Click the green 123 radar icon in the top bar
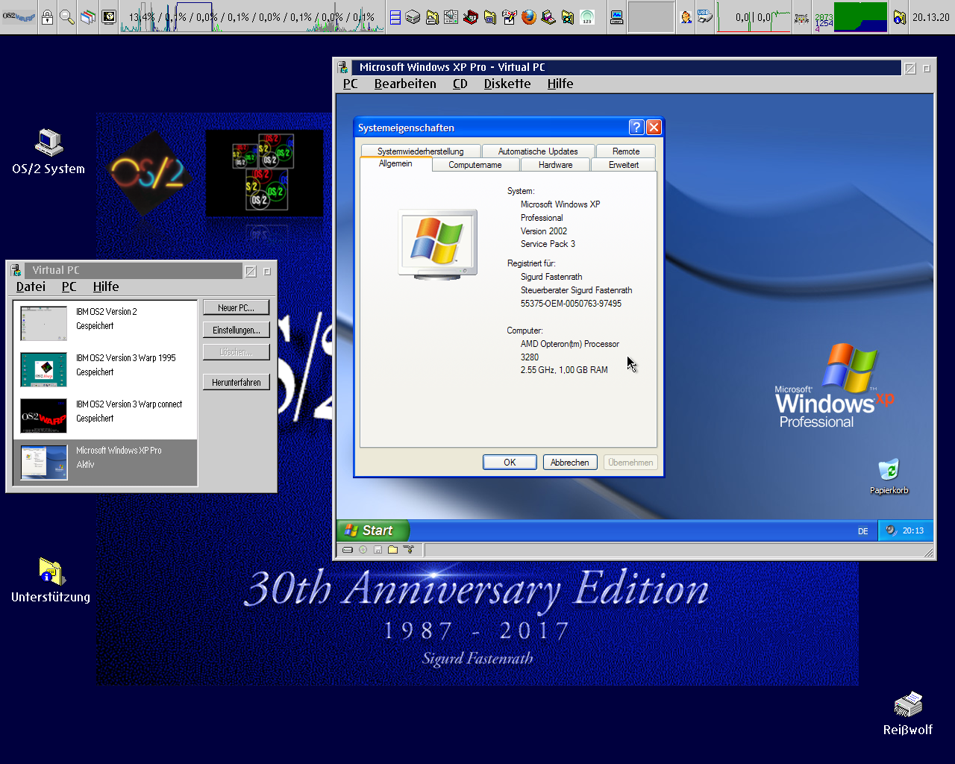This screenshot has height=764, width=955. pos(587,17)
